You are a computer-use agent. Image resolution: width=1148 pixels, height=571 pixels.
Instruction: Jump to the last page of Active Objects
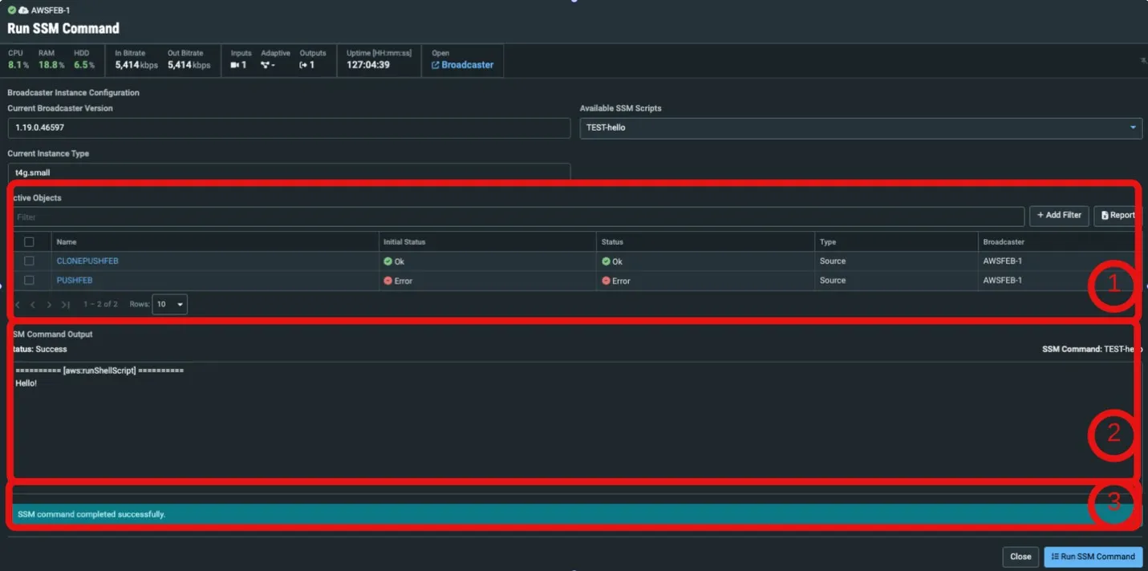tap(66, 305)
